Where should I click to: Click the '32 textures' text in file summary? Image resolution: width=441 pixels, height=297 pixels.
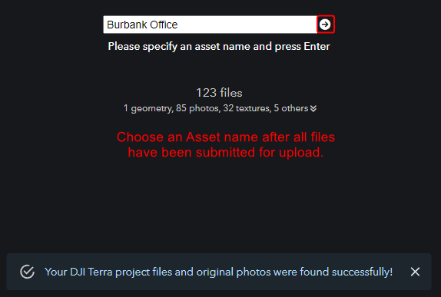coord(247,108)
